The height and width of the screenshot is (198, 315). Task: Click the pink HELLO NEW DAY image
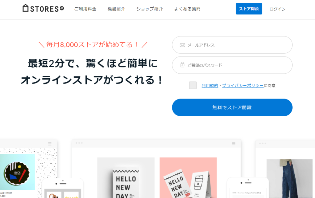(188, 177)
